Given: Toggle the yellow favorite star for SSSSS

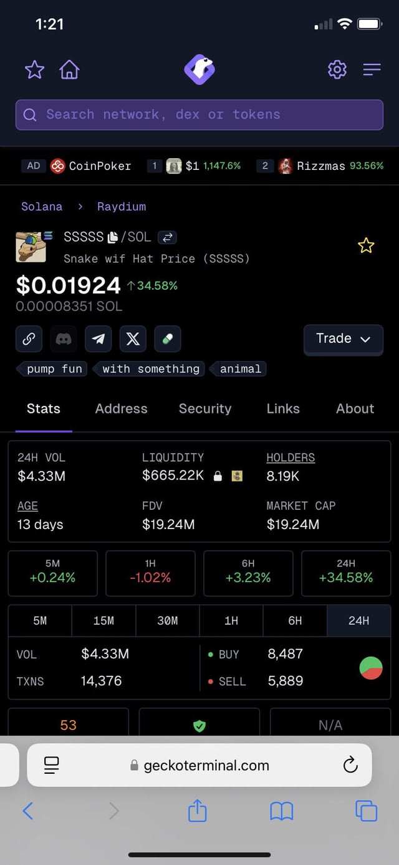Looking at the screenshot, I should 366,245.
